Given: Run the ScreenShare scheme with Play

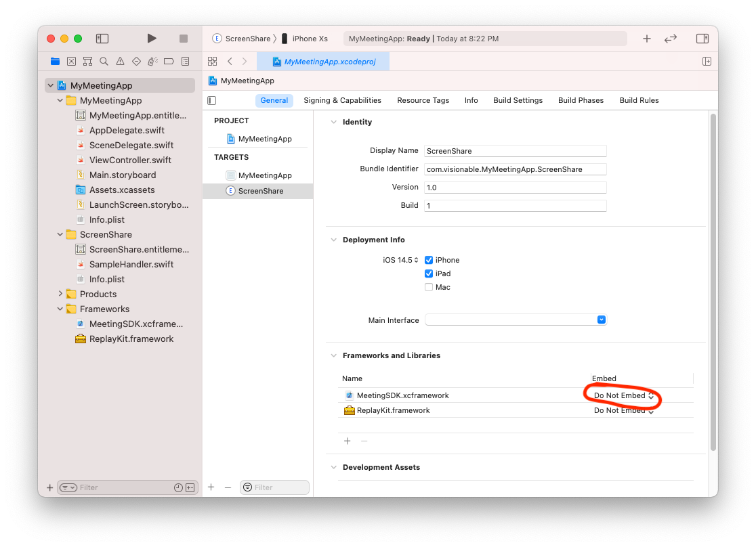Looking at the screenshot, I should [151, 39].
